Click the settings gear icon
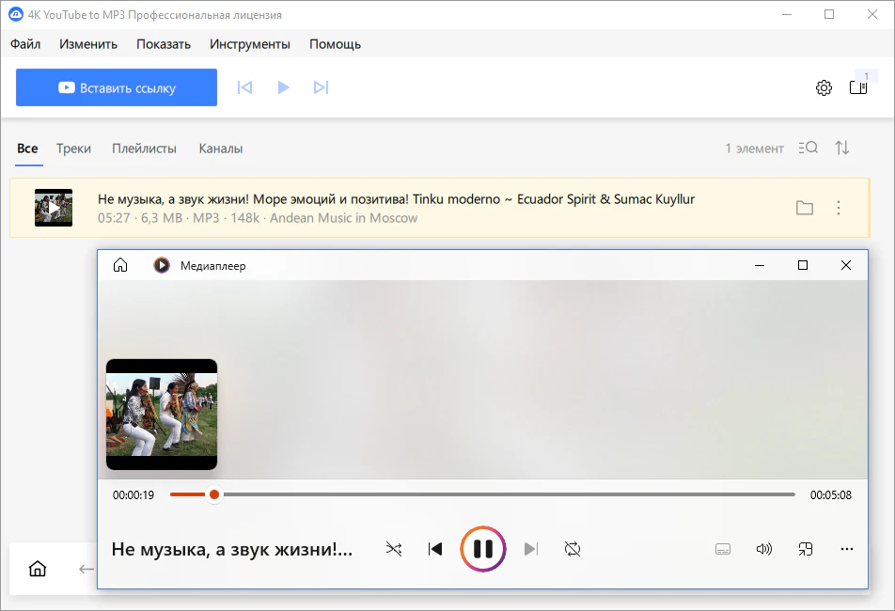This screenshot has width=895, height=611. tap(824, 87)
